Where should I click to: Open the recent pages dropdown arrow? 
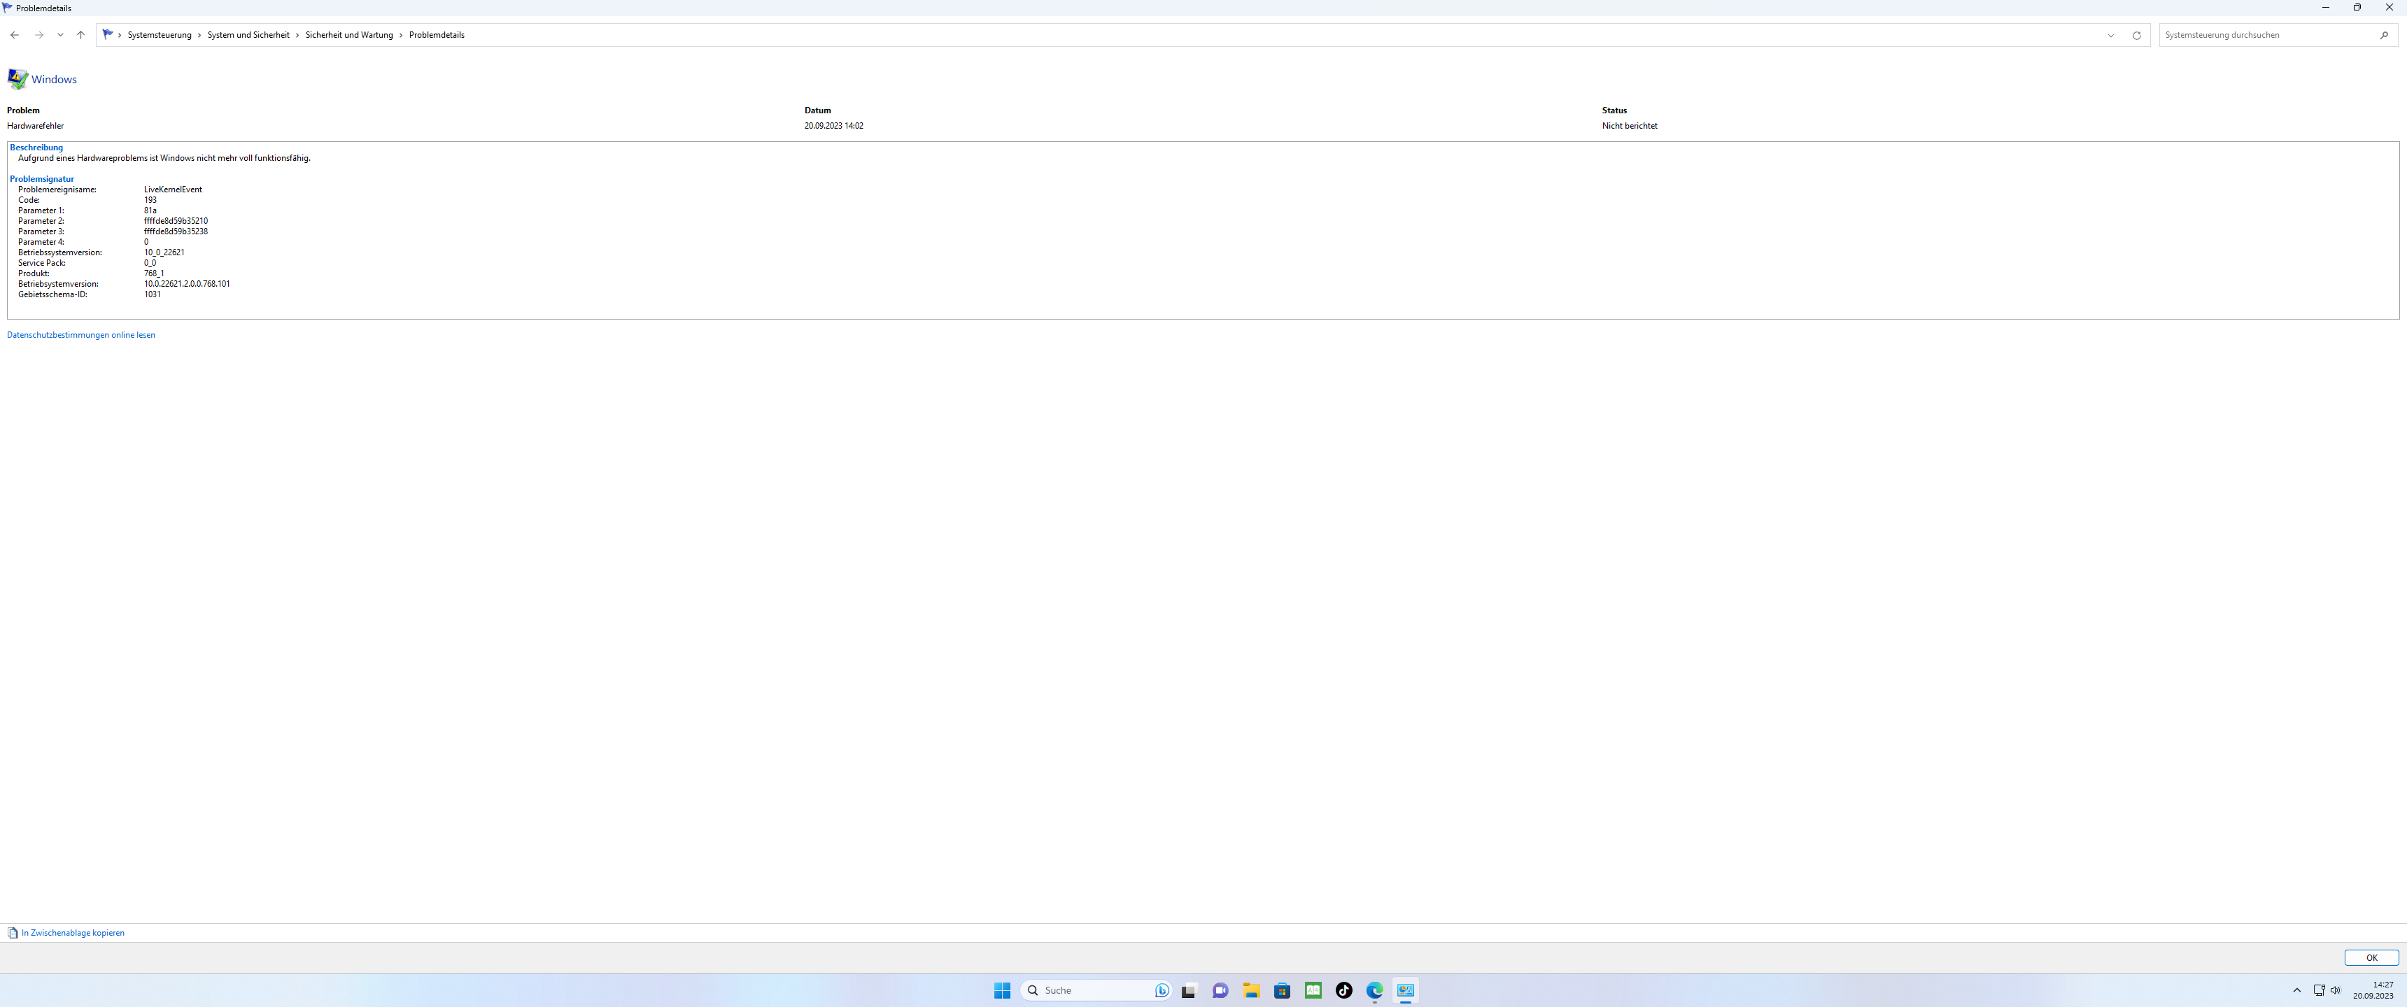(x=59, y=34)
